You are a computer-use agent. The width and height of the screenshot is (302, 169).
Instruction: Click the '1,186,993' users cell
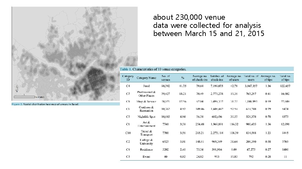251,101
